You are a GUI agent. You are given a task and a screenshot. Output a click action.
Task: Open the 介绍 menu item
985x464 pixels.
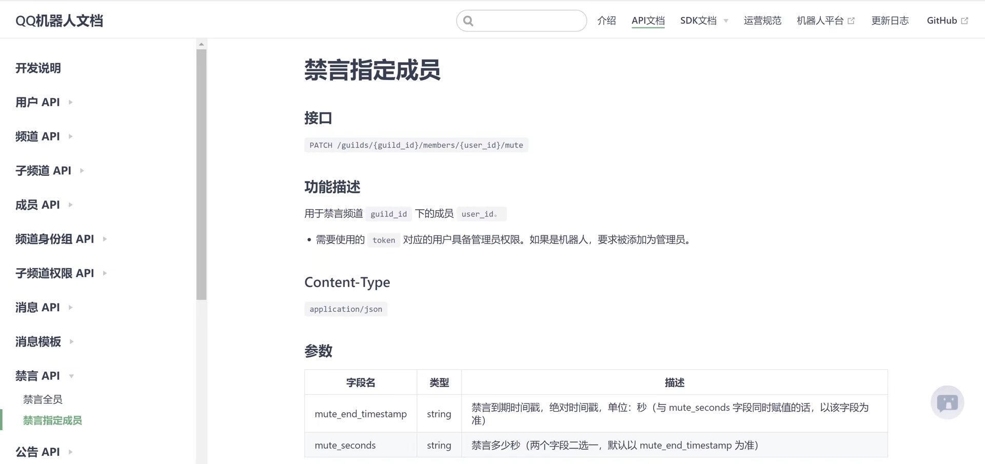click(606, 21)
